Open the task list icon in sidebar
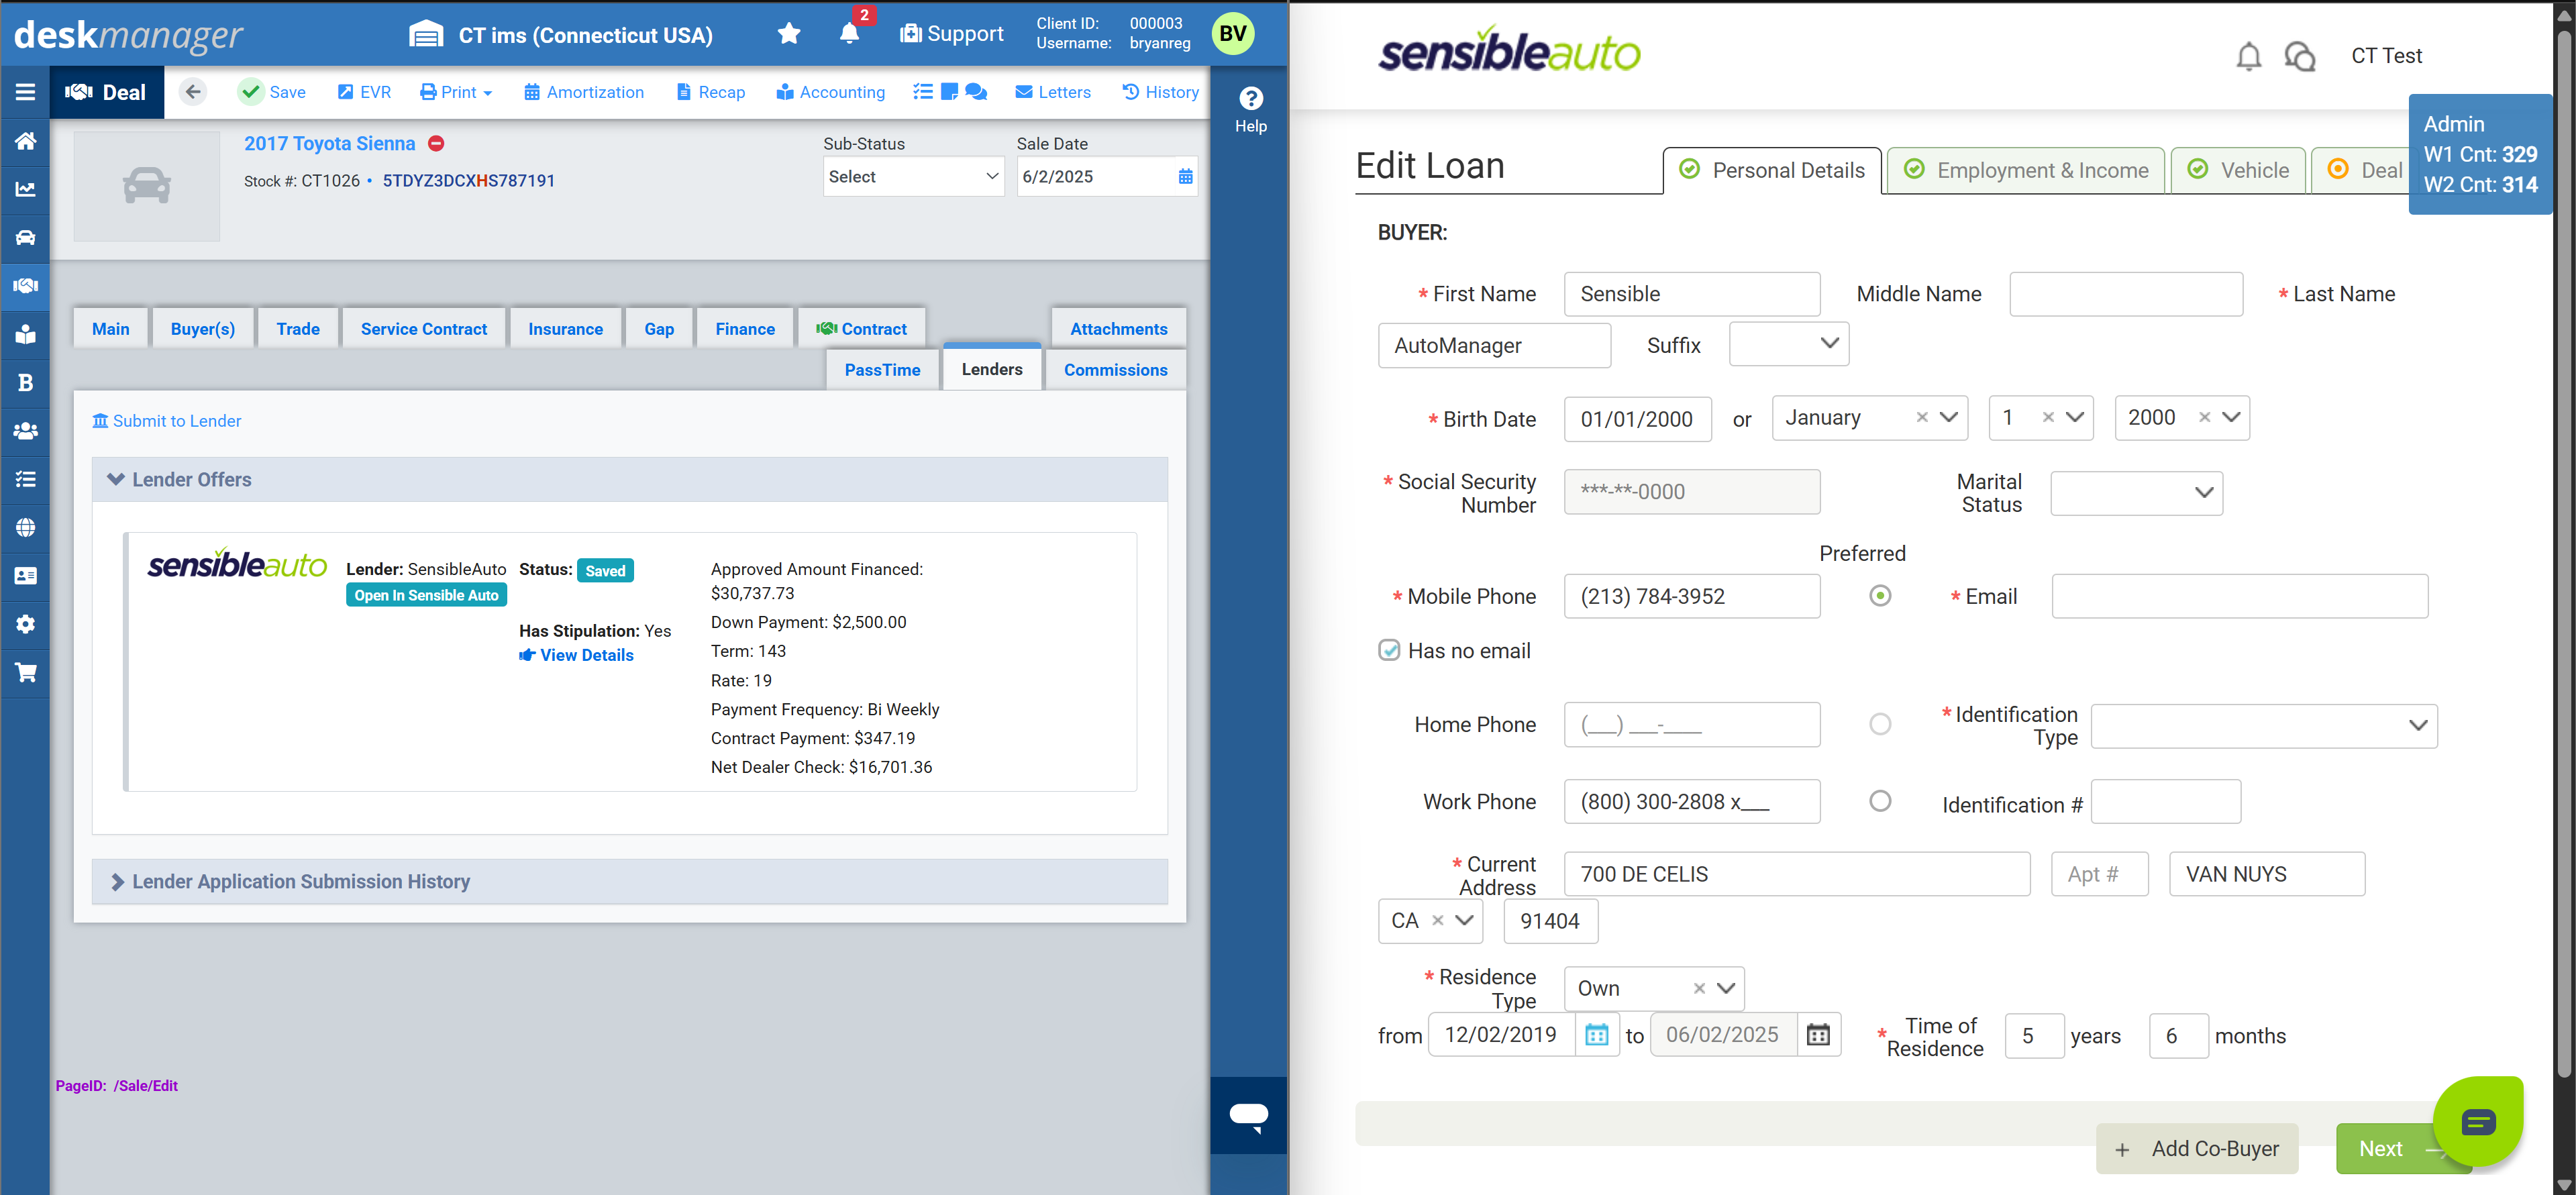 coord(25,479)
